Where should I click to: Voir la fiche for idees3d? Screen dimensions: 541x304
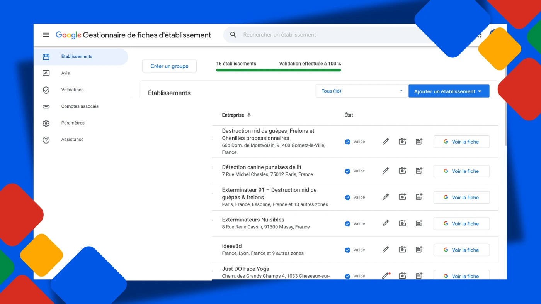tap(461, 250)
